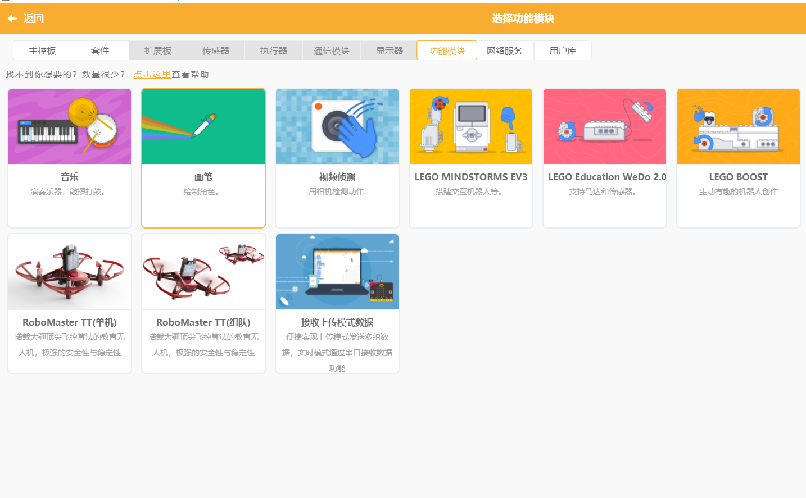Click the 点击这里 help link
Image resolution: width=806 pixels, height=498 pixels.
click(152, 74)
